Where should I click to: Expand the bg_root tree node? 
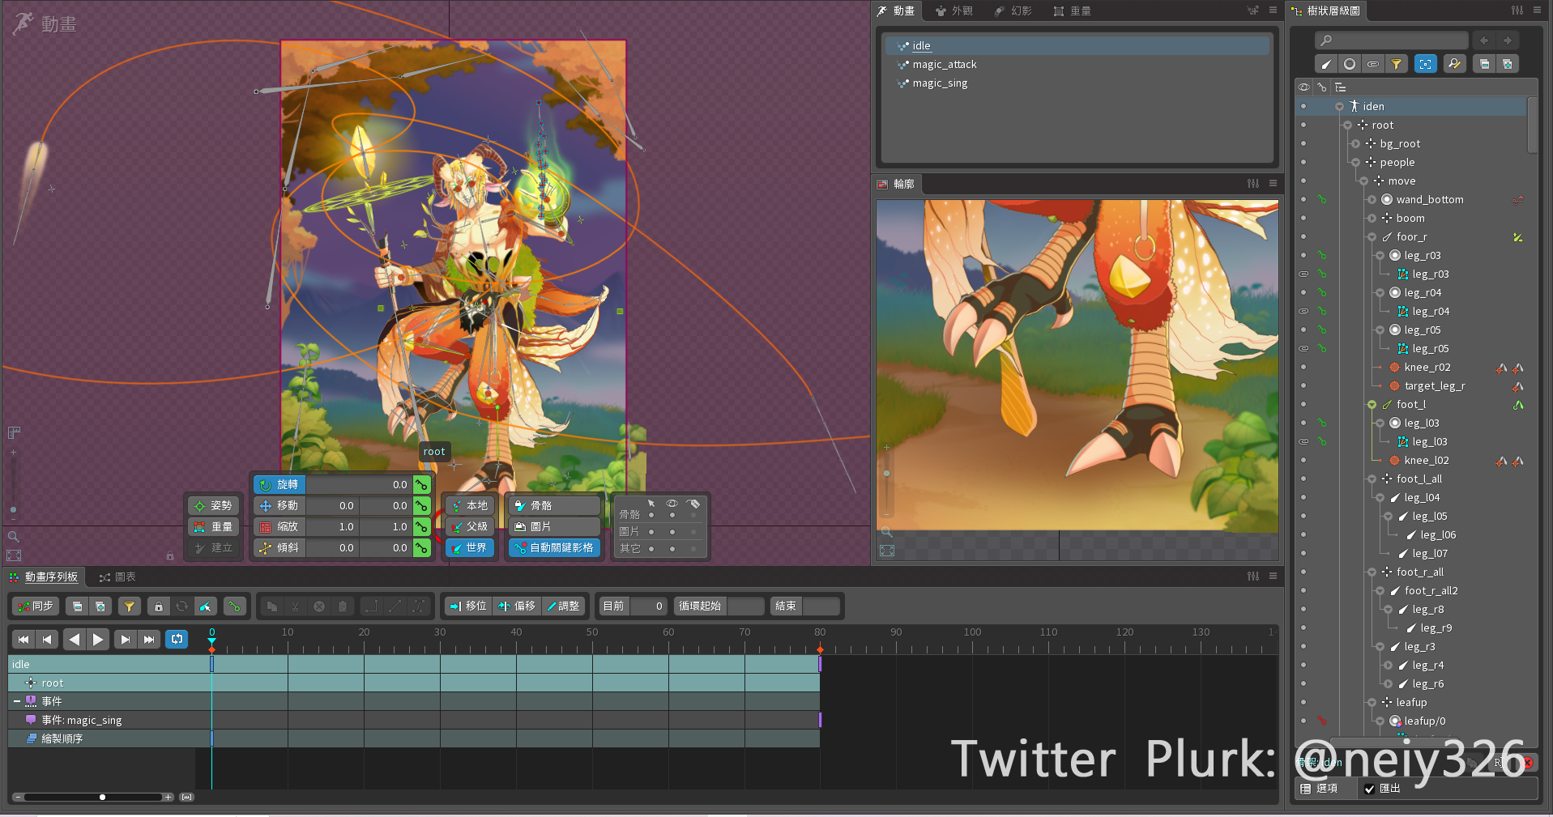point(1355,143)
